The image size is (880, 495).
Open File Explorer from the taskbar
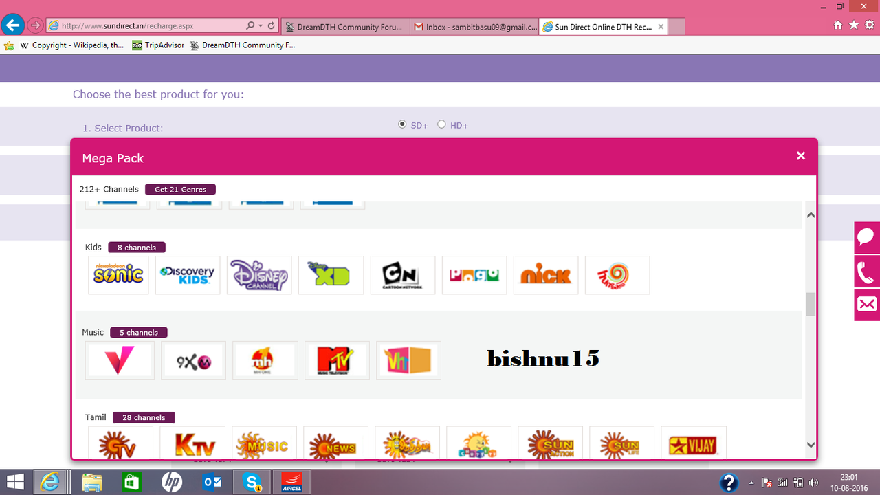coord(92,483)
